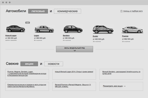Screen dimensions: 148x98
Task: Click сделать предзаказ under Новый Logan
Action: tap(11, 40)
